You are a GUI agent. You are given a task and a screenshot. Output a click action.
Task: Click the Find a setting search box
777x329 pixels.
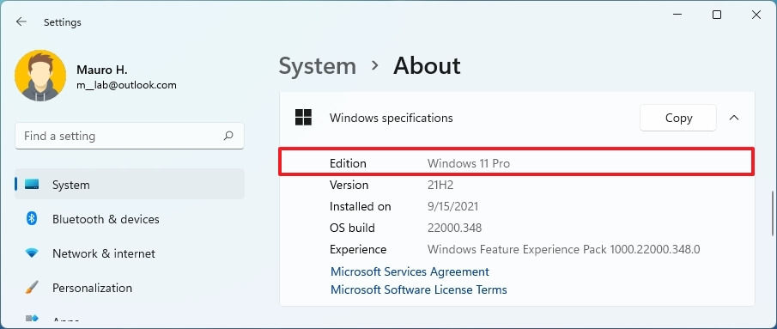[x=130, y=136]
